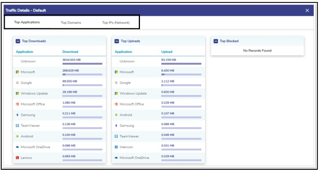Sort by the Download column header
319x170 pixels.
[70, 52]
